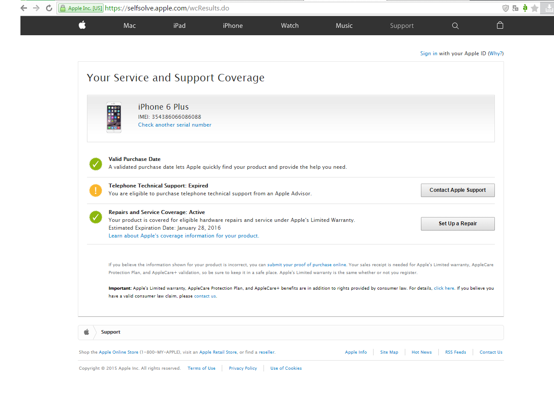The height and width of the screenshot is (398, 554).
Task: Click the Check another serial number link
Action: [174, 125]
